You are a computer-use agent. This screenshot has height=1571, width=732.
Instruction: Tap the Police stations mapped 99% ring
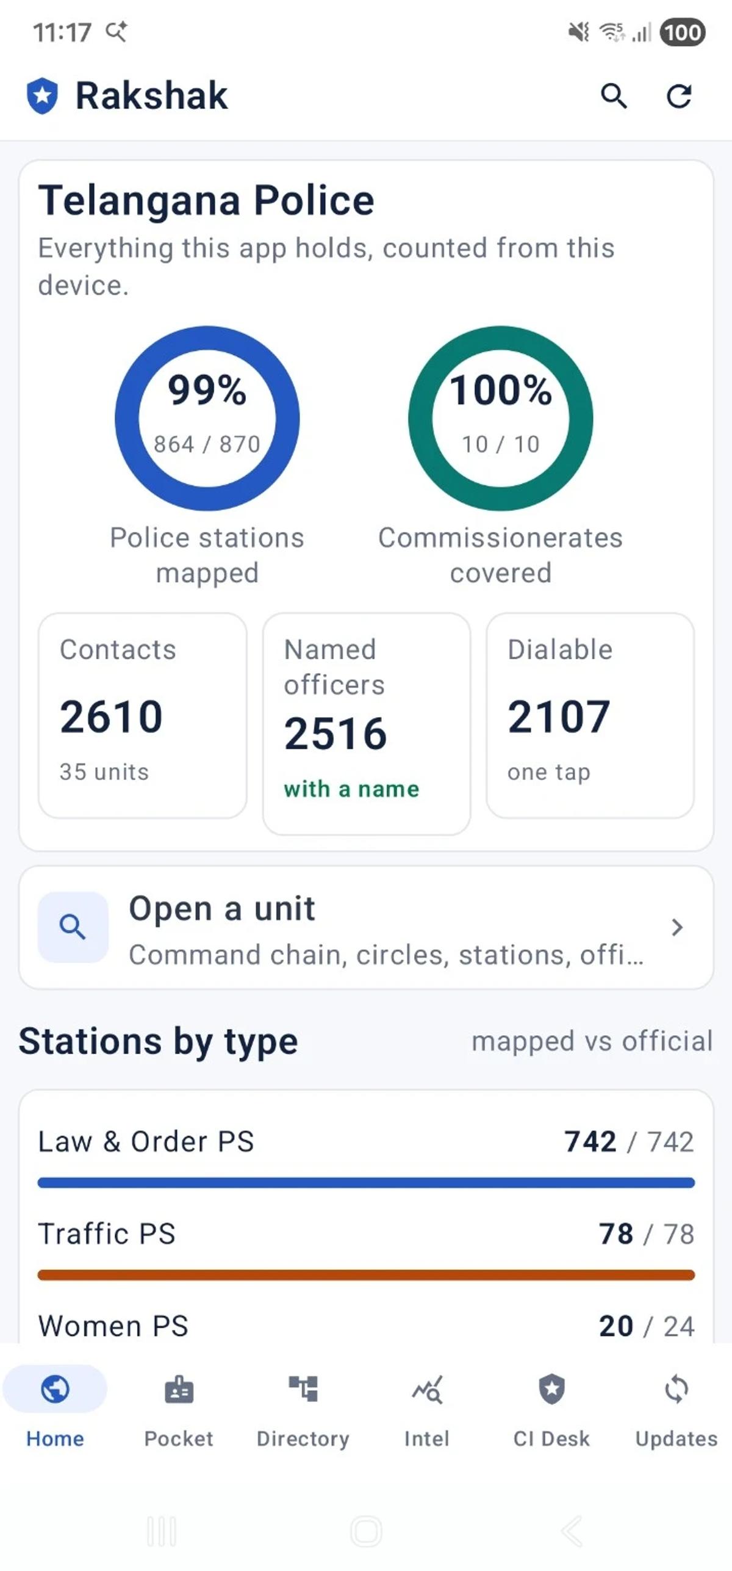207,418
